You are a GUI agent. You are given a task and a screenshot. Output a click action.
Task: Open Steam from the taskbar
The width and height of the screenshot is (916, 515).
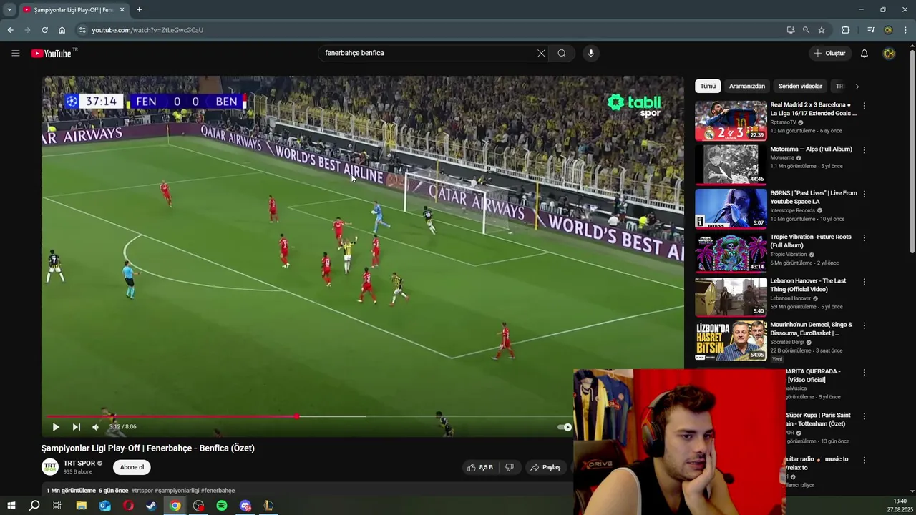click(151, 506)
